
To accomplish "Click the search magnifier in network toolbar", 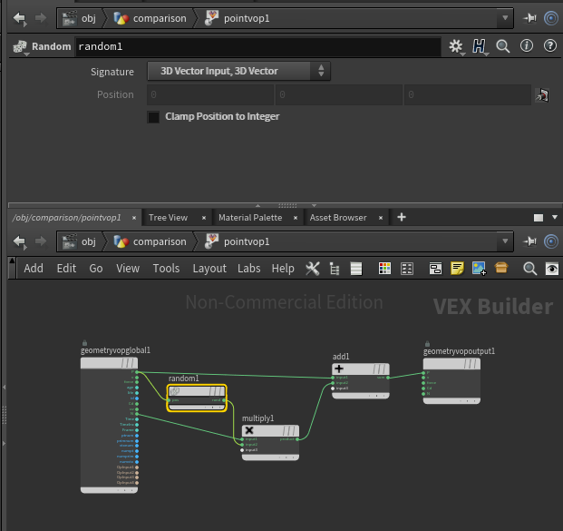I will click(x=530, y=269).
